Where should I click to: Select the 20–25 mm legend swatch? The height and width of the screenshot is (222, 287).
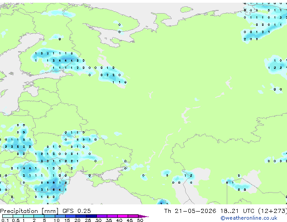(x=81, y=216)
